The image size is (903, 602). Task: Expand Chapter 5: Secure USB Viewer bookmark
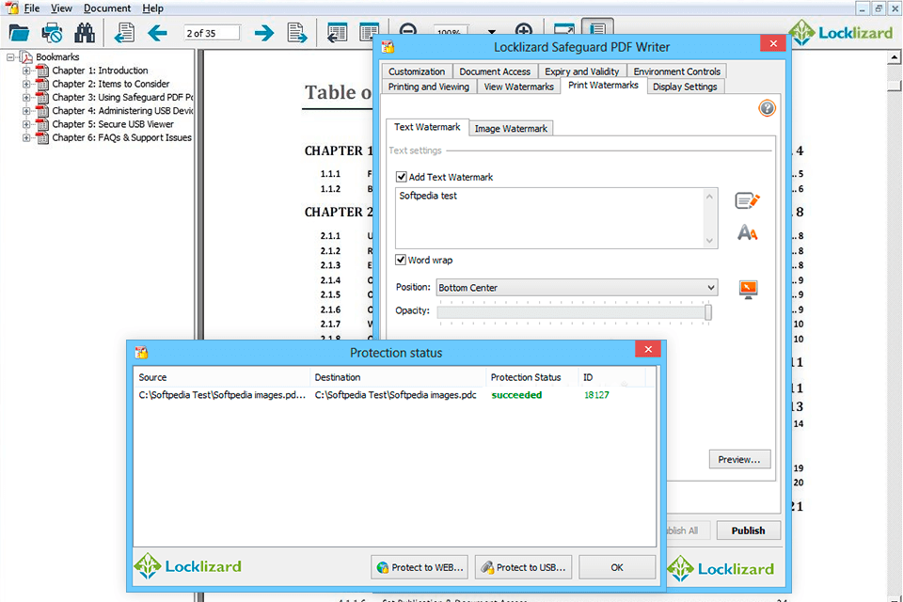tap(26, 124)
